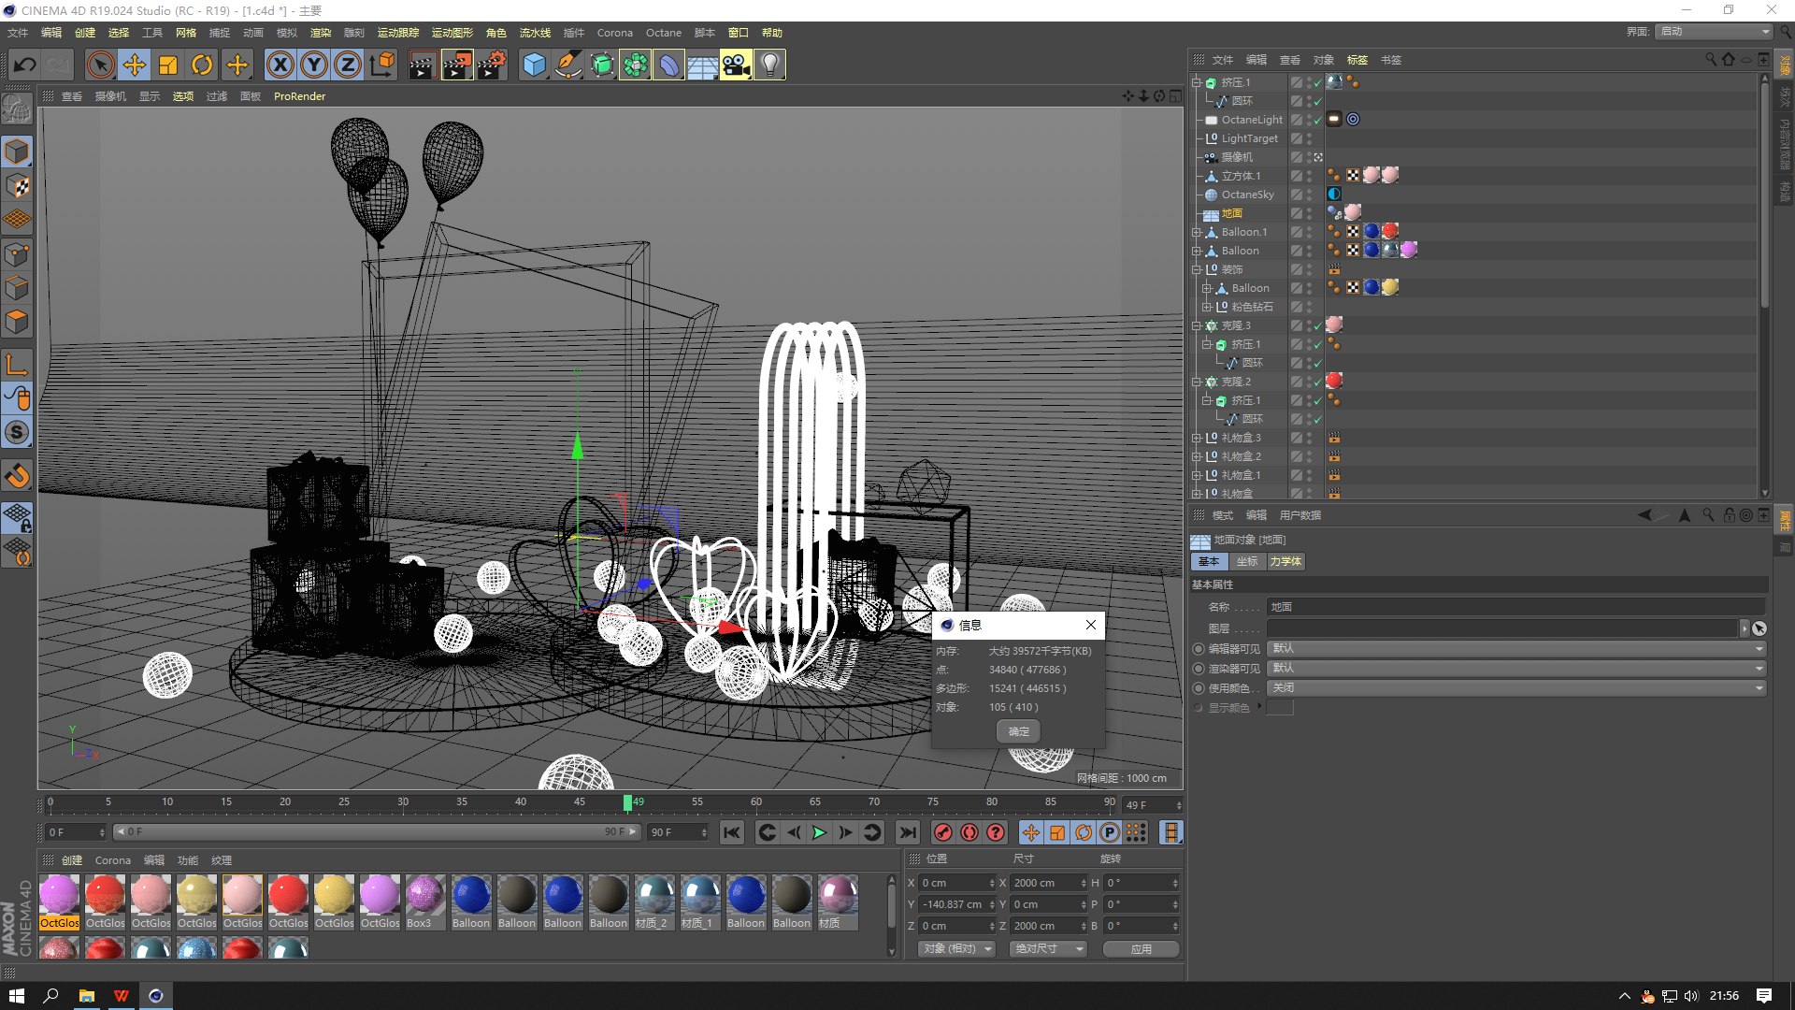This screenshot has height=1010, width=1795.
Task: Go to start of animation
Action: tap(732, 832)
